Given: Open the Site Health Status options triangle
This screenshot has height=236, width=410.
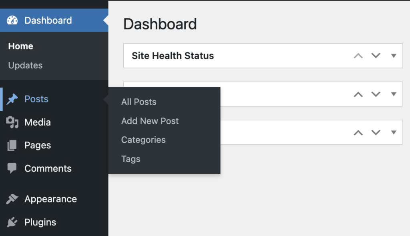Looking at the screenshot, I should [x=393, y=56].
